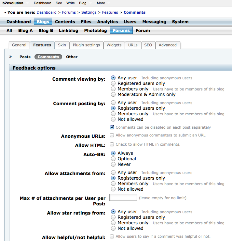Viewport: 232px width, 241px height.
Task: Set star ratings to Not allowed
Action: 113,228
